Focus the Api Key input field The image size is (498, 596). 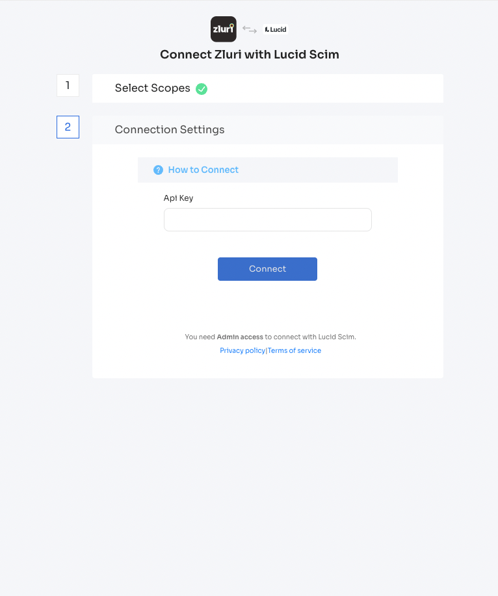[268, 220]
